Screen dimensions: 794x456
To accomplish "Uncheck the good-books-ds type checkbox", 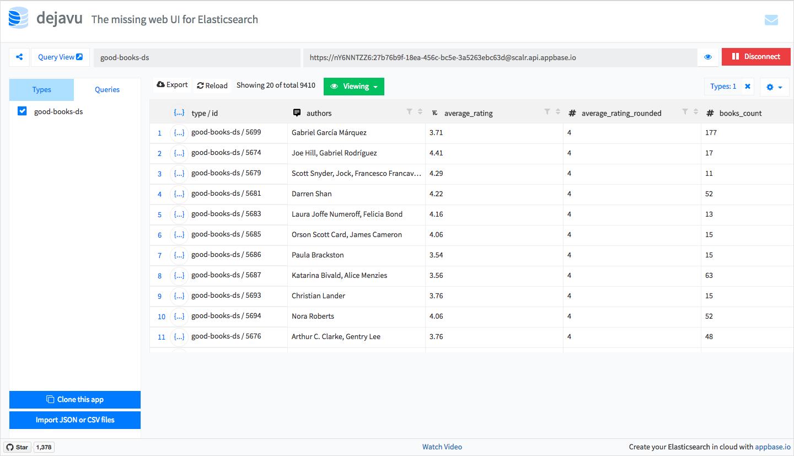I will [x=22, y=111].
